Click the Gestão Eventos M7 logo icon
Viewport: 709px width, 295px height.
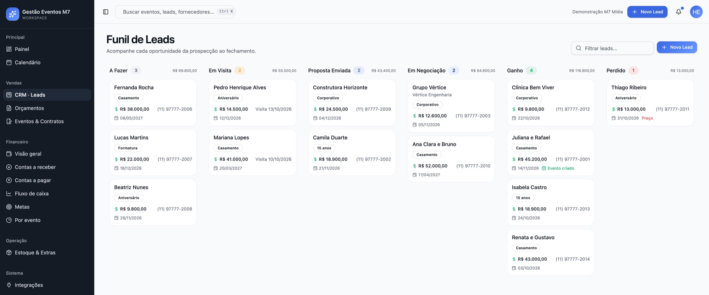click(13, 14)
